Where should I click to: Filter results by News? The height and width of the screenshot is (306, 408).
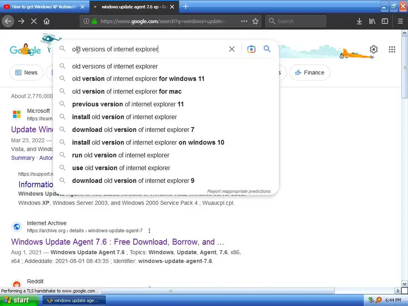(26, 73)
